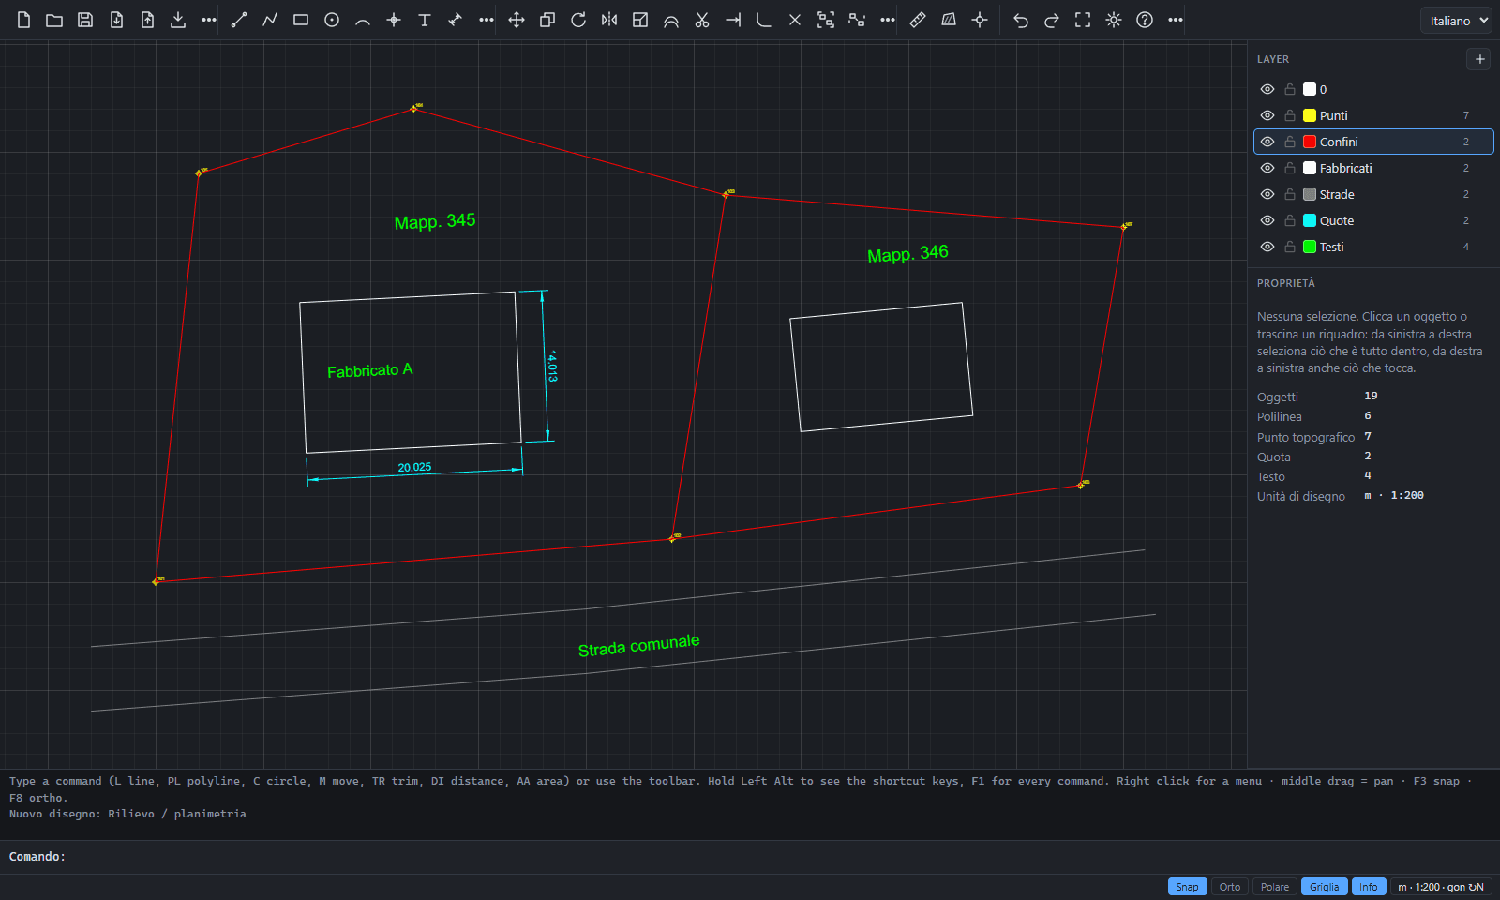Expand more draw tools after the dimension tool
The width and height of the screenshot is (1500, 900).
[487, 20]
